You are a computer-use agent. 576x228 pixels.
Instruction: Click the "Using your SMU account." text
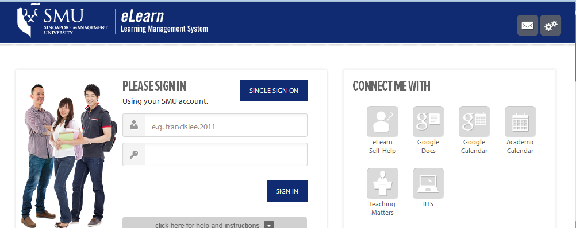point(166,101)
